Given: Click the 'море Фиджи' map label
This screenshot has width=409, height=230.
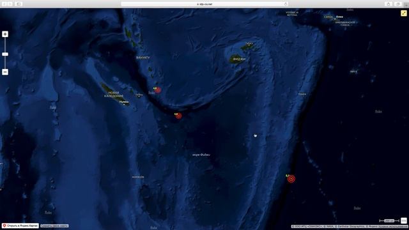Looking at the screenshot, I should (x=201, y=155).
